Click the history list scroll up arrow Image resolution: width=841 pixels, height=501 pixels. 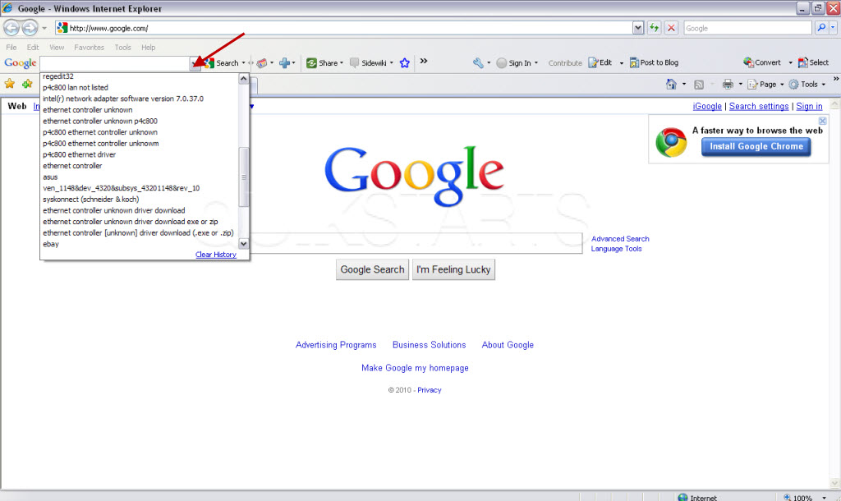coord(243,79)
